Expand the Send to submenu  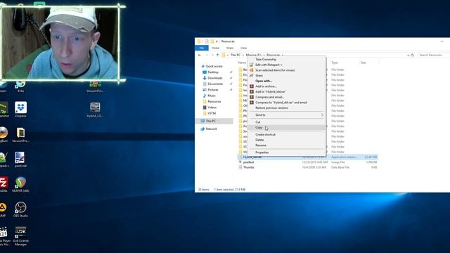(x=287, y=115)
